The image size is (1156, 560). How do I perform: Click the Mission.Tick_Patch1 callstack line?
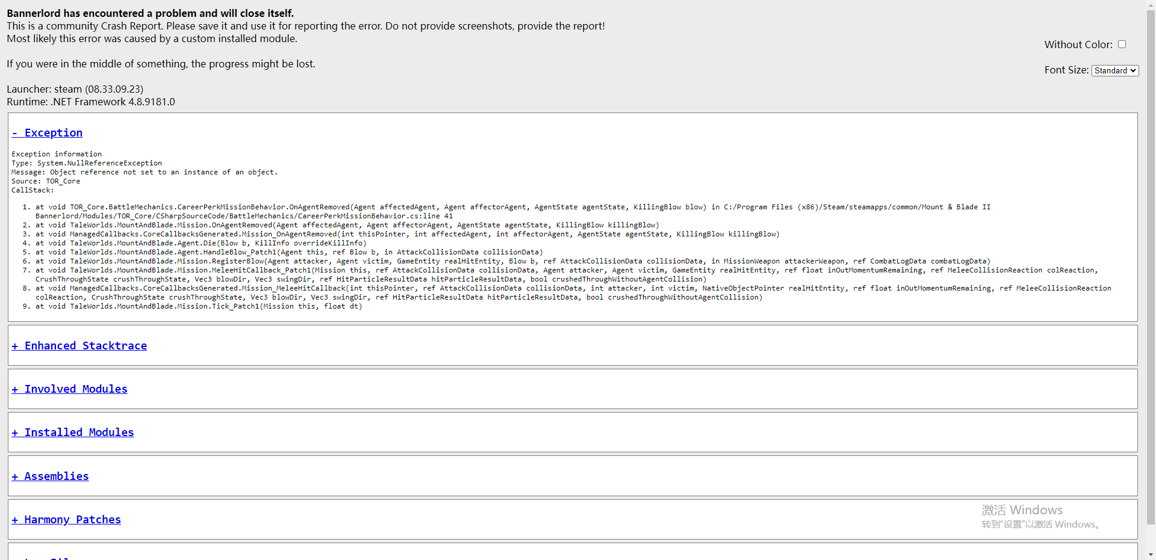click(199, 306)
